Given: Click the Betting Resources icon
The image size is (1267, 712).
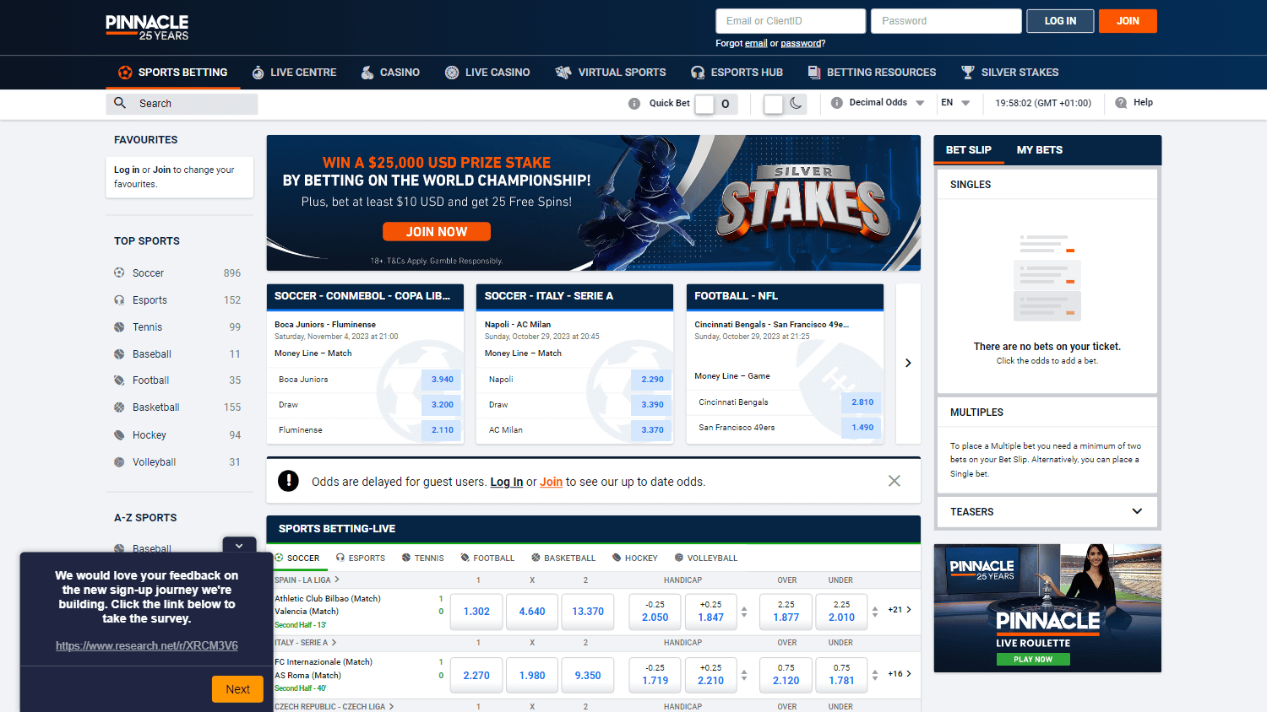Looking at the screenshot, I should pos(814,73).
